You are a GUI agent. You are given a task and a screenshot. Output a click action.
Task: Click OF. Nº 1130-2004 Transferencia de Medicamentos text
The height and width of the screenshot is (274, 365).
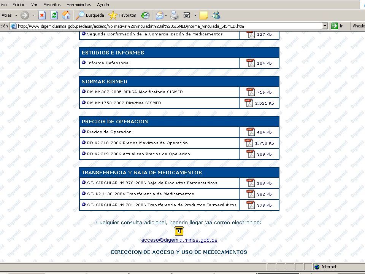click(140, 194)
